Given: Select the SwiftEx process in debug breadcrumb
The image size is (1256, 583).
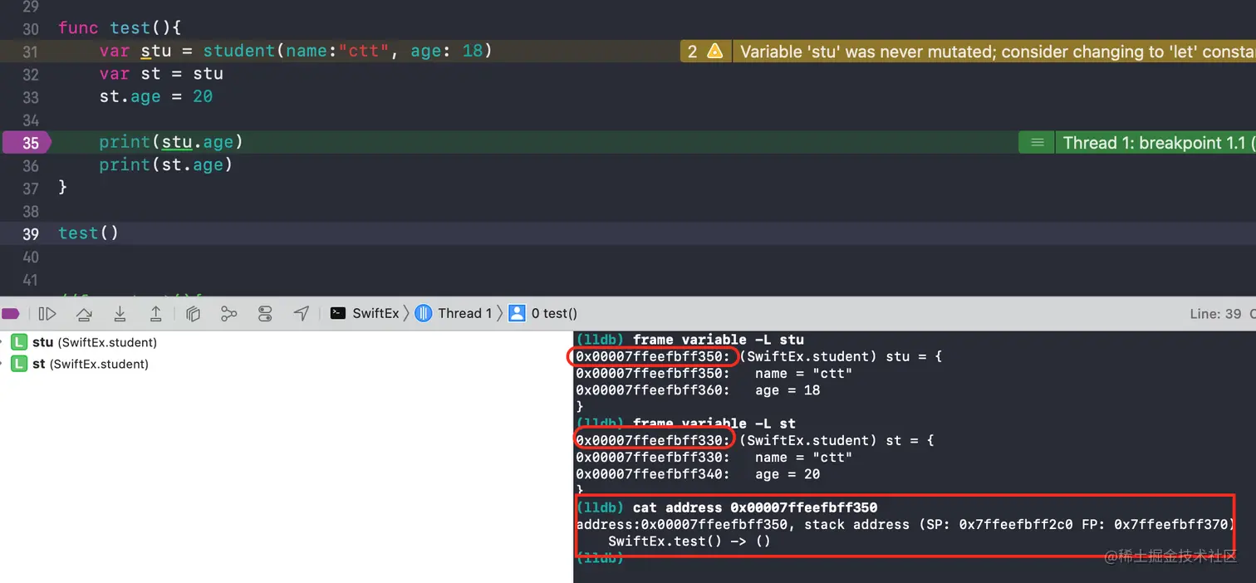Looking at the screenshot, I should 375,313.
